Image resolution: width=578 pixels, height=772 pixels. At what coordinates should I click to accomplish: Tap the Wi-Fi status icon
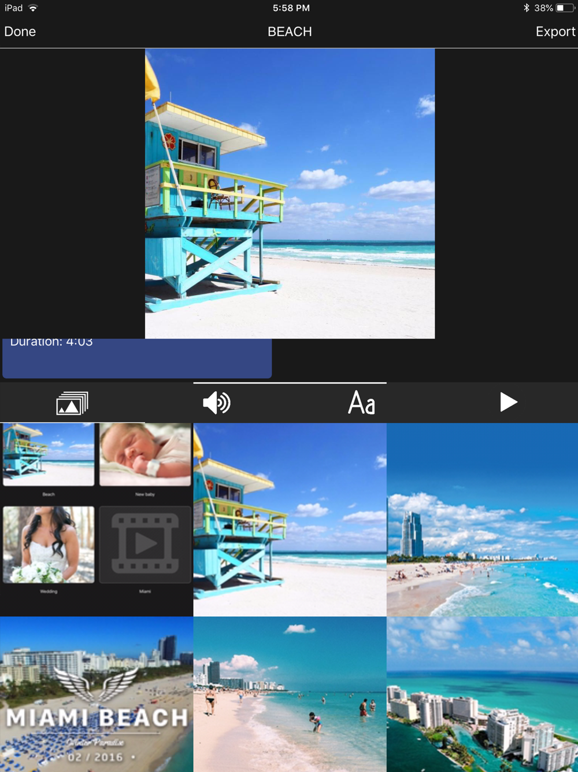(x=33, y=8)
